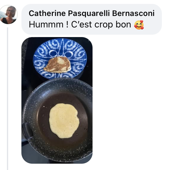Click the cooked pancake on the plate
The width and height of the screenshot is (170, 170).
click(58, 65)
